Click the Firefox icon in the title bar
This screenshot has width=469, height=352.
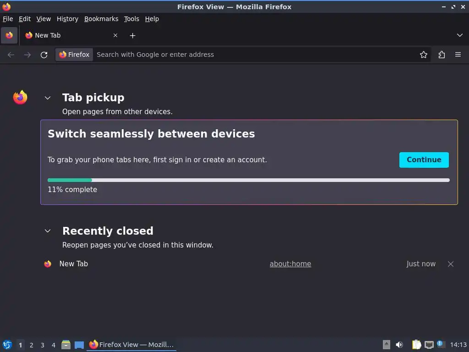point(6,6)
